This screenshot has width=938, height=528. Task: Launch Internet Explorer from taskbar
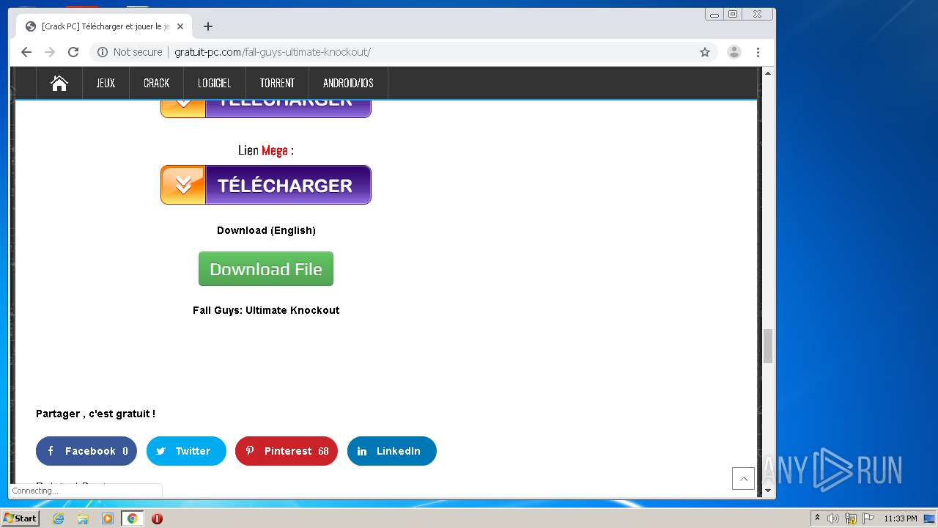pos(59,518)
